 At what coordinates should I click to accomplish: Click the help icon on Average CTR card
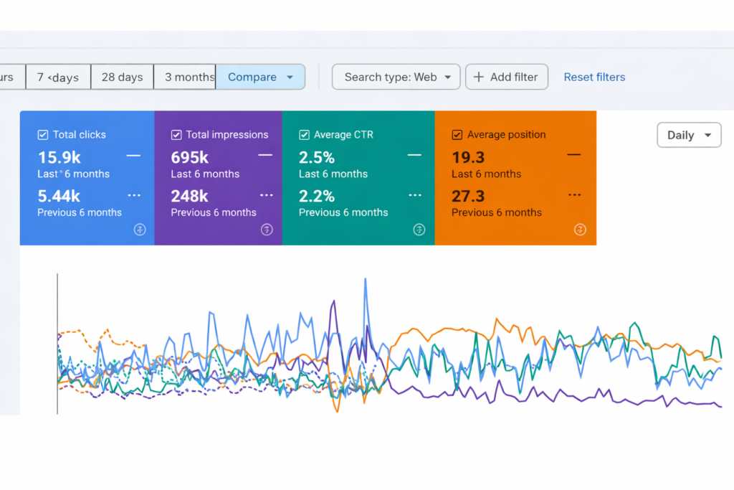coord(419,230)
